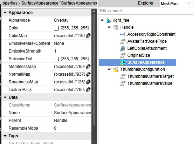This screenshot has width=193, height=144.
Task: Open the EmissiveTint color swatch
Action: (x=56, y=59)
